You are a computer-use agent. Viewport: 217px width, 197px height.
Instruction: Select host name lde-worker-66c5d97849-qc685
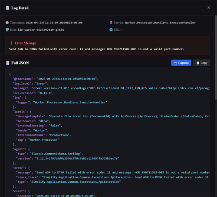click(41, 30)
